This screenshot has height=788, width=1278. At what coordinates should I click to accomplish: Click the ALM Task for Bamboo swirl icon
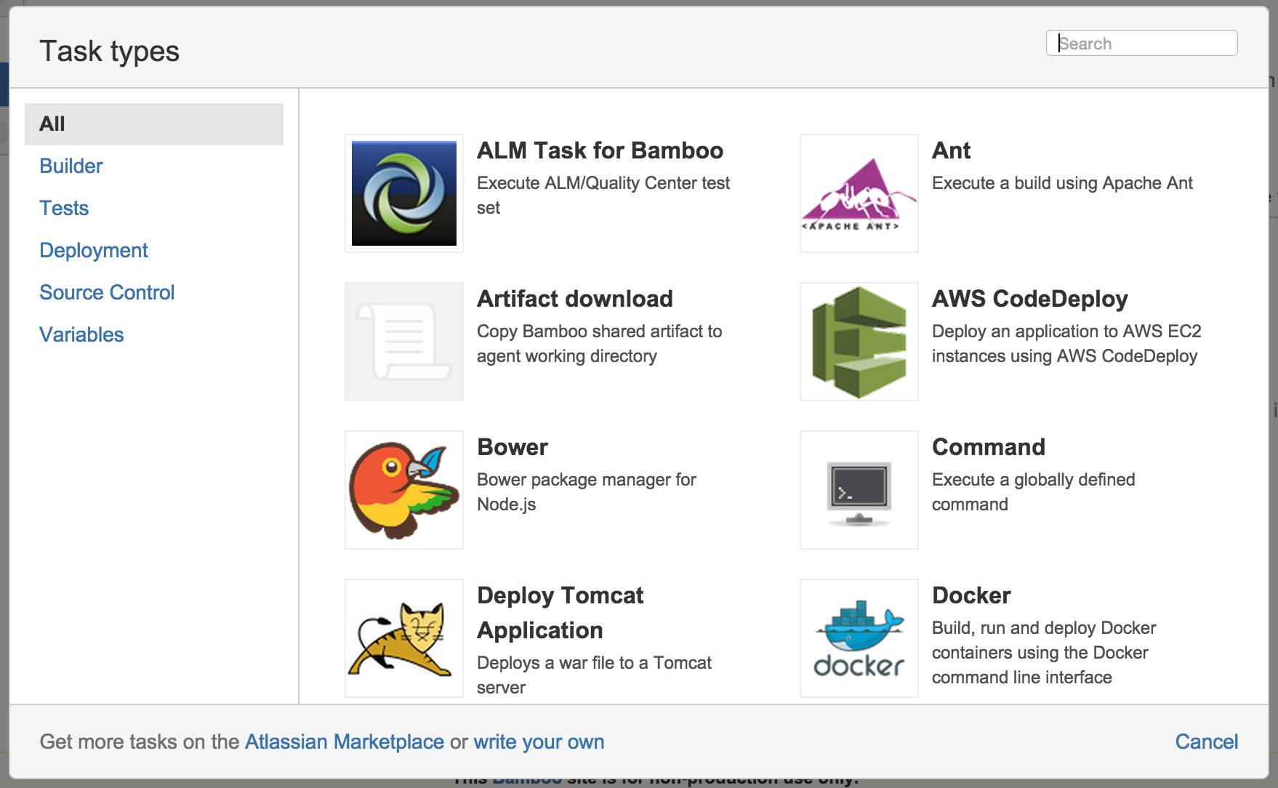tap(404, 193)
